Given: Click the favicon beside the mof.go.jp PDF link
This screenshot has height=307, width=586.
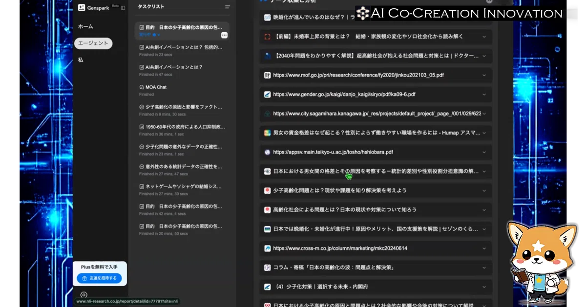Looking at the screenshot, I should point(267,75).
